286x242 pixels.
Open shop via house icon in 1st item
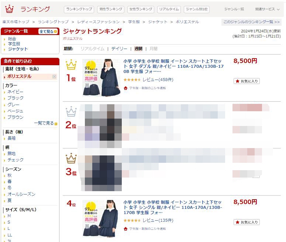pyautogui.click(x=125, y=88)
